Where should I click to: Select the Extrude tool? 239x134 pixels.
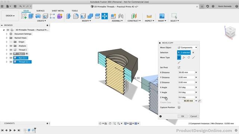pyautogui.click(x=31, y=16)
